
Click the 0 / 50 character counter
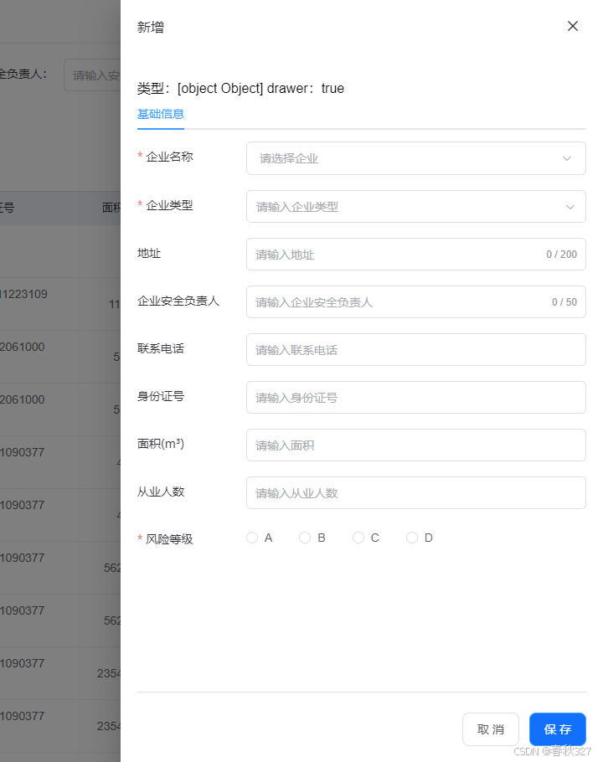(x=564, y=301)
